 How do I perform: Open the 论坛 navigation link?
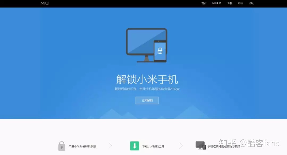251,3
